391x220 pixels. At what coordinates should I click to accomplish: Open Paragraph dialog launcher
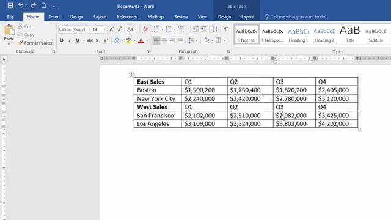[228, 51]
